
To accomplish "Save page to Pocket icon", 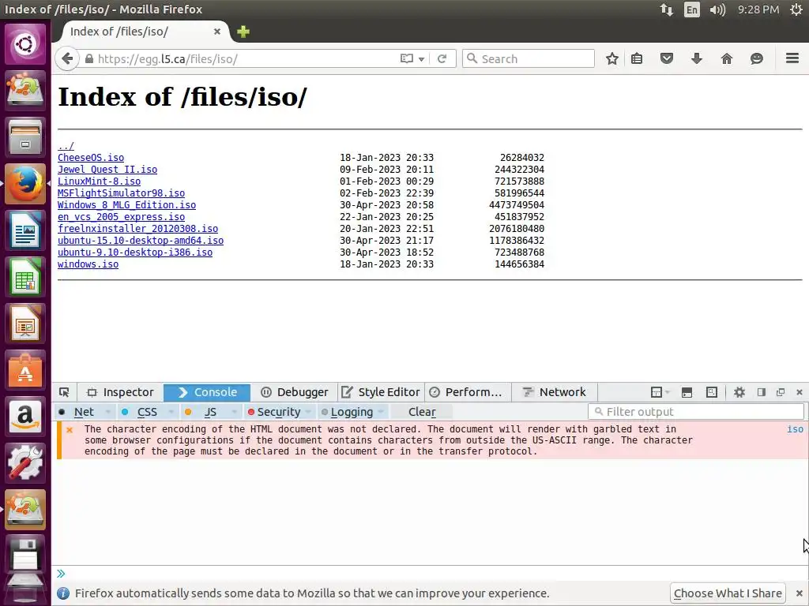I will pos(667,58).
